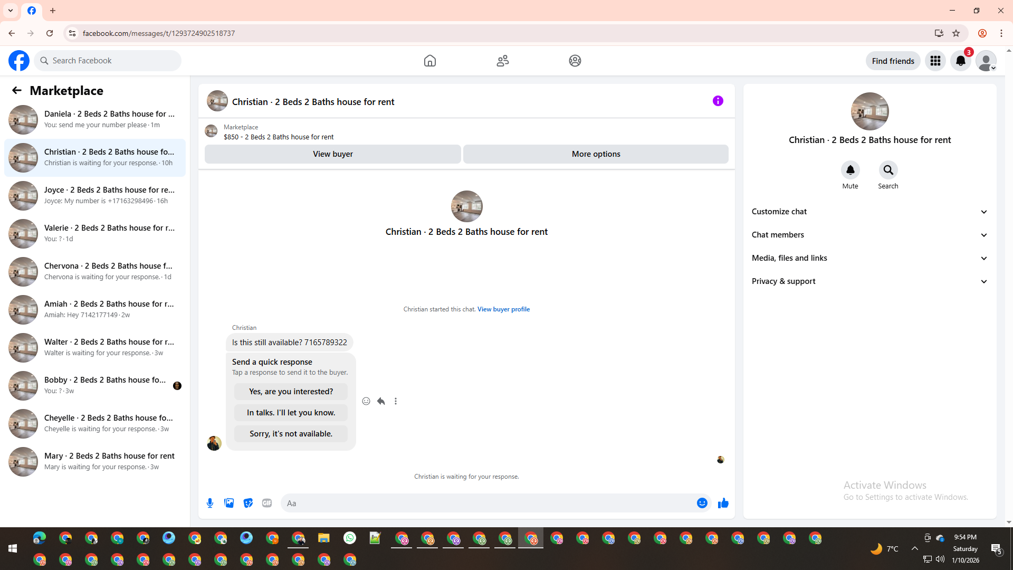Send a thumbs-up like

click(723, 503)
